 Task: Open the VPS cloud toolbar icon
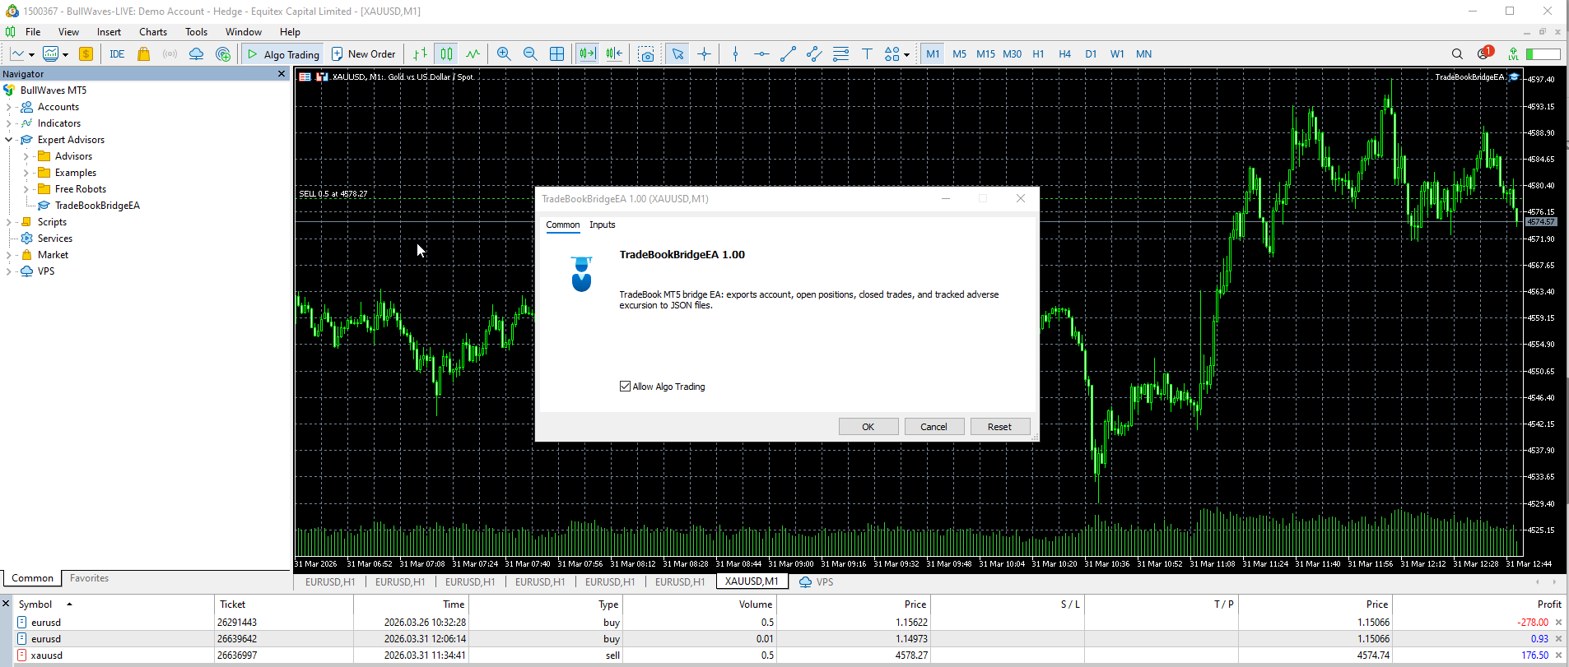[196, 54]
